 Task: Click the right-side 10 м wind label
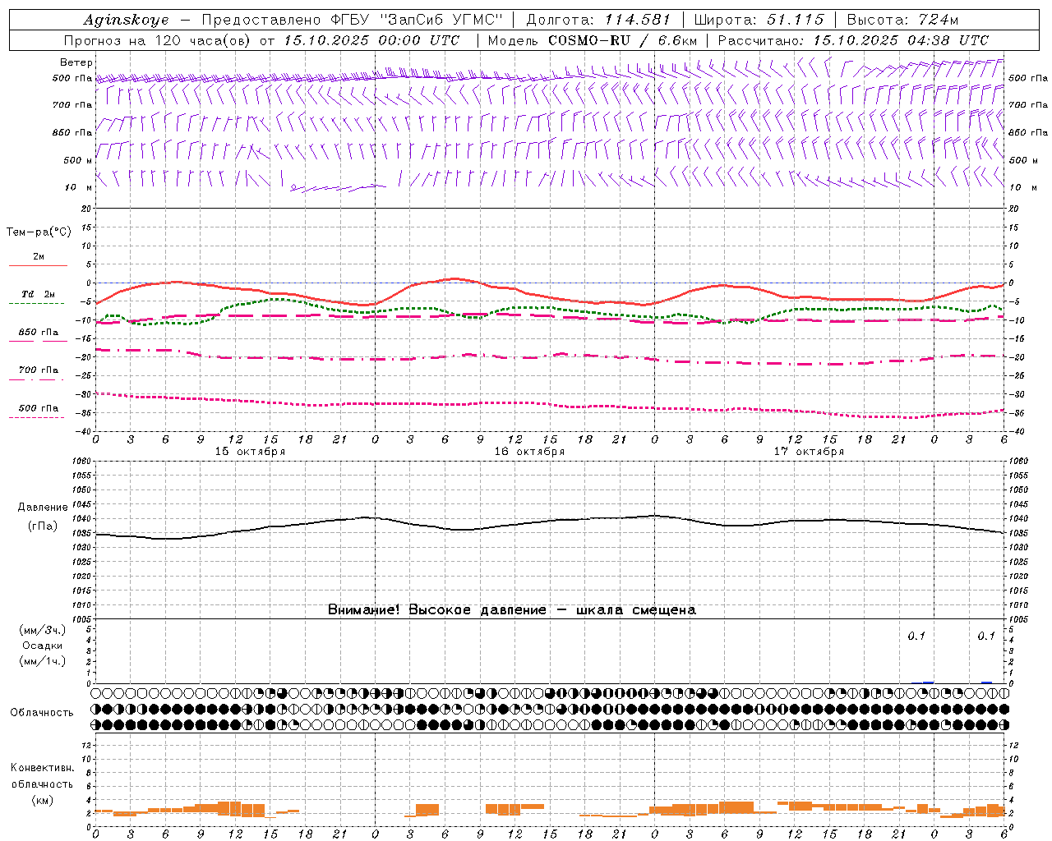click(1022, 187)
